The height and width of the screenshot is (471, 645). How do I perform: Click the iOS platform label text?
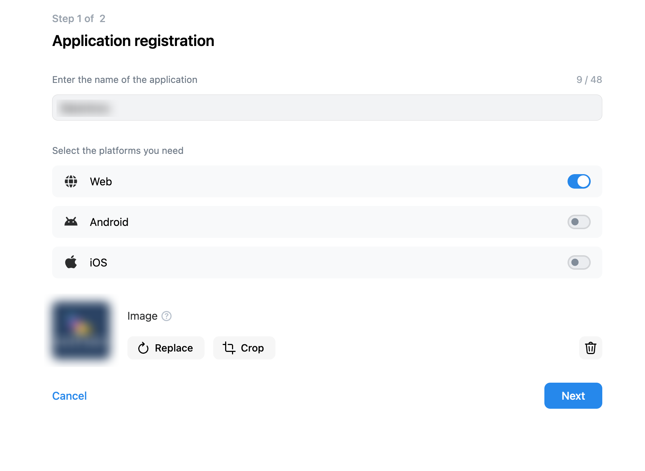[98, 262]
